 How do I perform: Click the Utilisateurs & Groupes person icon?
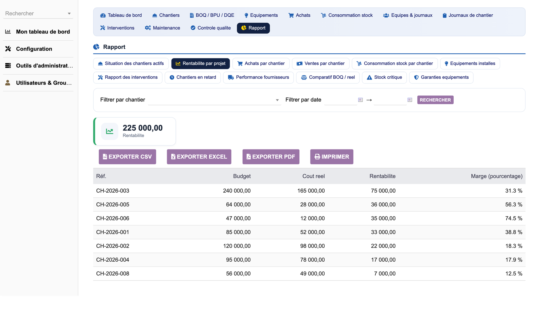(8, 83)
